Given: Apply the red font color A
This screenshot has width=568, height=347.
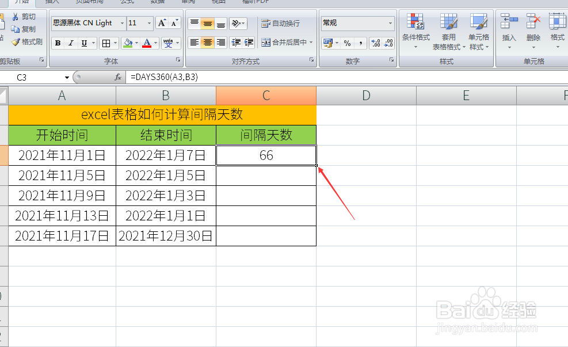Looking at the screenshot, I should [147, 44].
